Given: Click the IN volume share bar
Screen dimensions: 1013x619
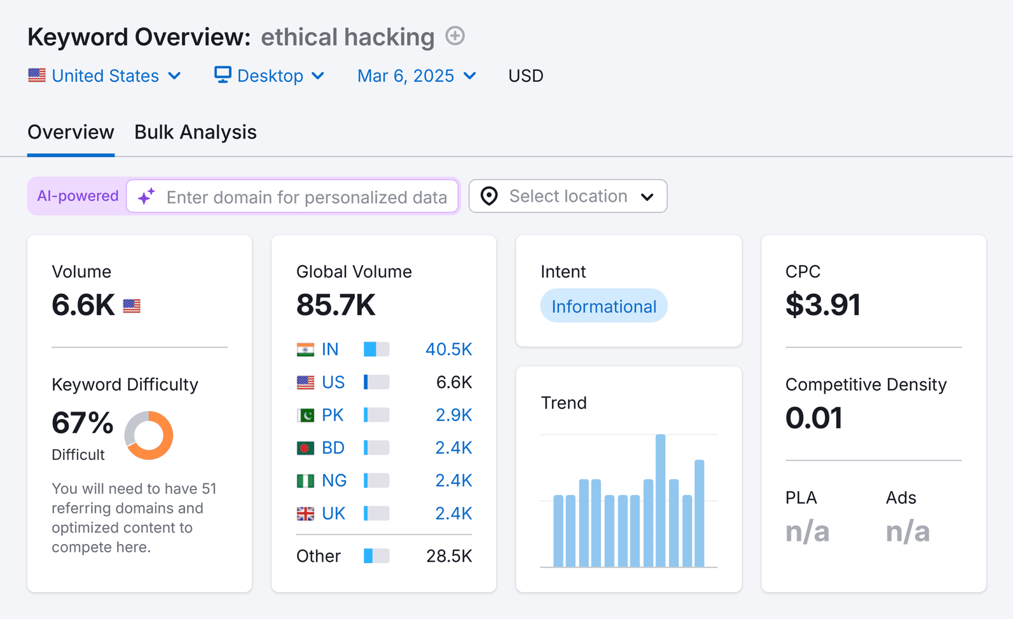Looking at the screenshot, I should coord(376,350).
